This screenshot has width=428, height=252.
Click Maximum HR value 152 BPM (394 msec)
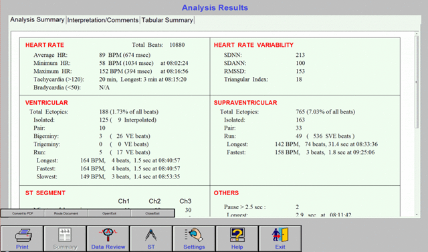click(126, 71)
